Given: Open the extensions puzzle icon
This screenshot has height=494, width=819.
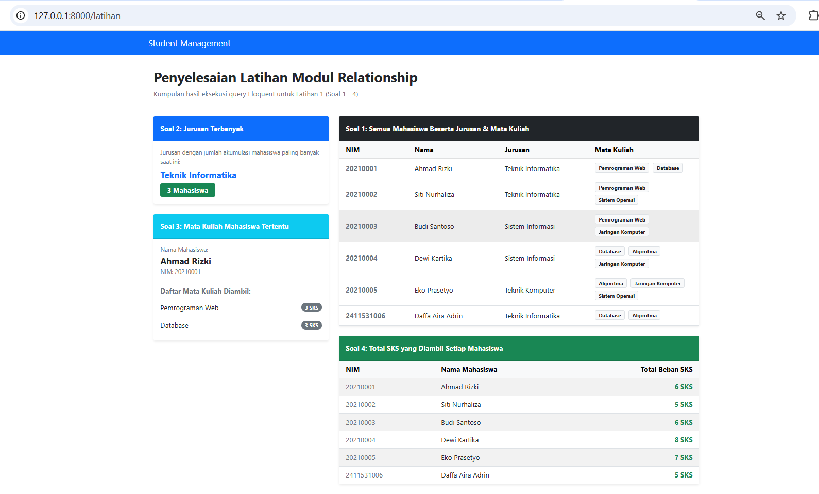Looking at the screenshot, I should (813, 15).
